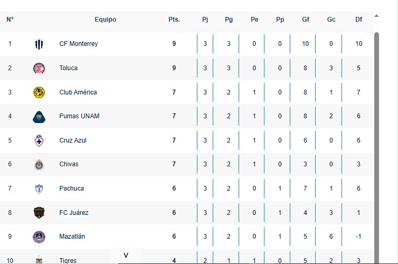The height and width of the screenshot is (264, 398).
Task: Select the Club América team name
Action: coord(78,92)
